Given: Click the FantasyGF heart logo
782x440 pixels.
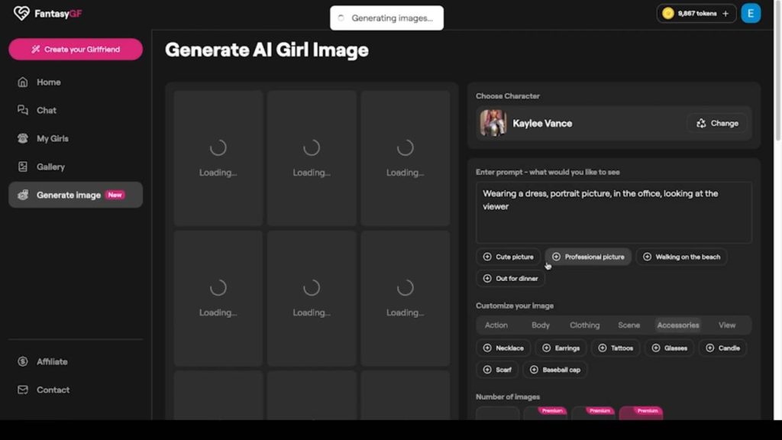Looking at the screenshot, I should point(21,13).
